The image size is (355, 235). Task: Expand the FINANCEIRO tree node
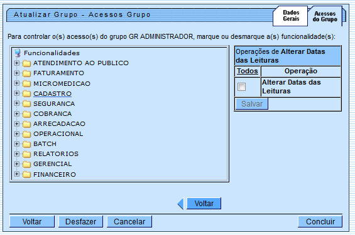16,174
